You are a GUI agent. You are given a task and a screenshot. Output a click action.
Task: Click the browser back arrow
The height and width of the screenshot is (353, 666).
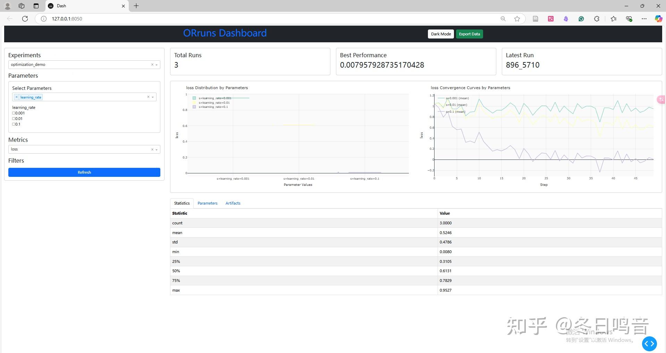coord(10,19)
